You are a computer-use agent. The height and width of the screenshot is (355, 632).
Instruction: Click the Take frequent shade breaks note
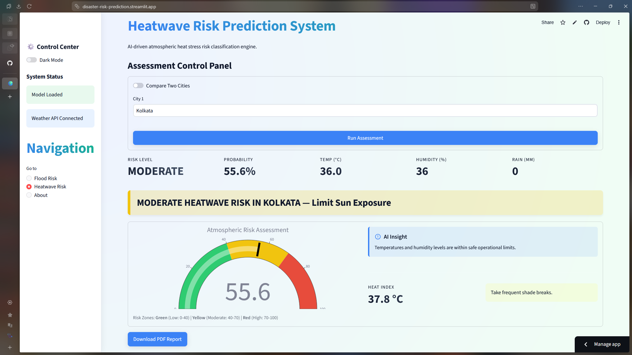point(541,293)
